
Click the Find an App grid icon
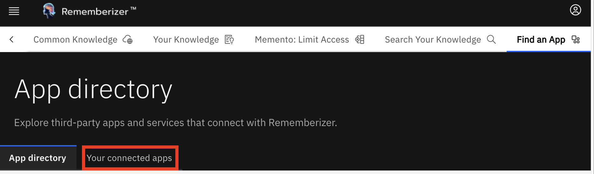576,40
